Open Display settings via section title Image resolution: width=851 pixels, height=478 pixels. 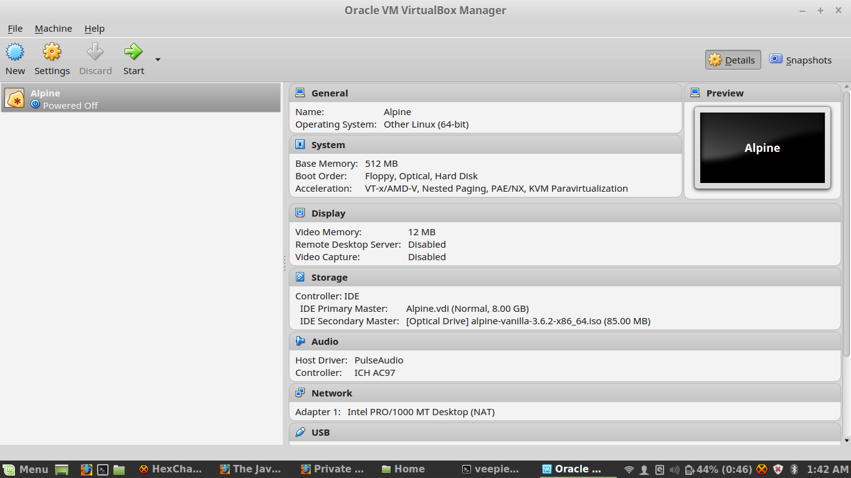pos(328,213)
